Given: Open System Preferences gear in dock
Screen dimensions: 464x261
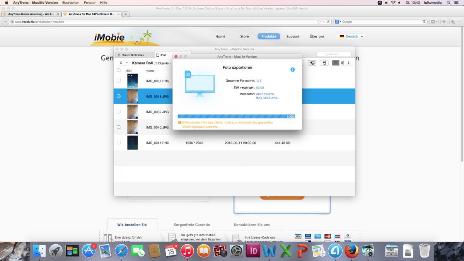Looking at the screenshot, I should [x=237, y=251].
